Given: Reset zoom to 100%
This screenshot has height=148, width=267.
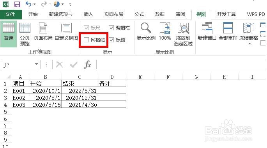Looking at the screenshot, I should [165, 31].
